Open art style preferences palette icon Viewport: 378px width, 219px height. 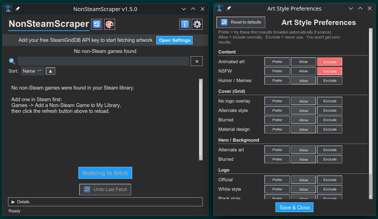pyautogui.click(x=109, y=24)
